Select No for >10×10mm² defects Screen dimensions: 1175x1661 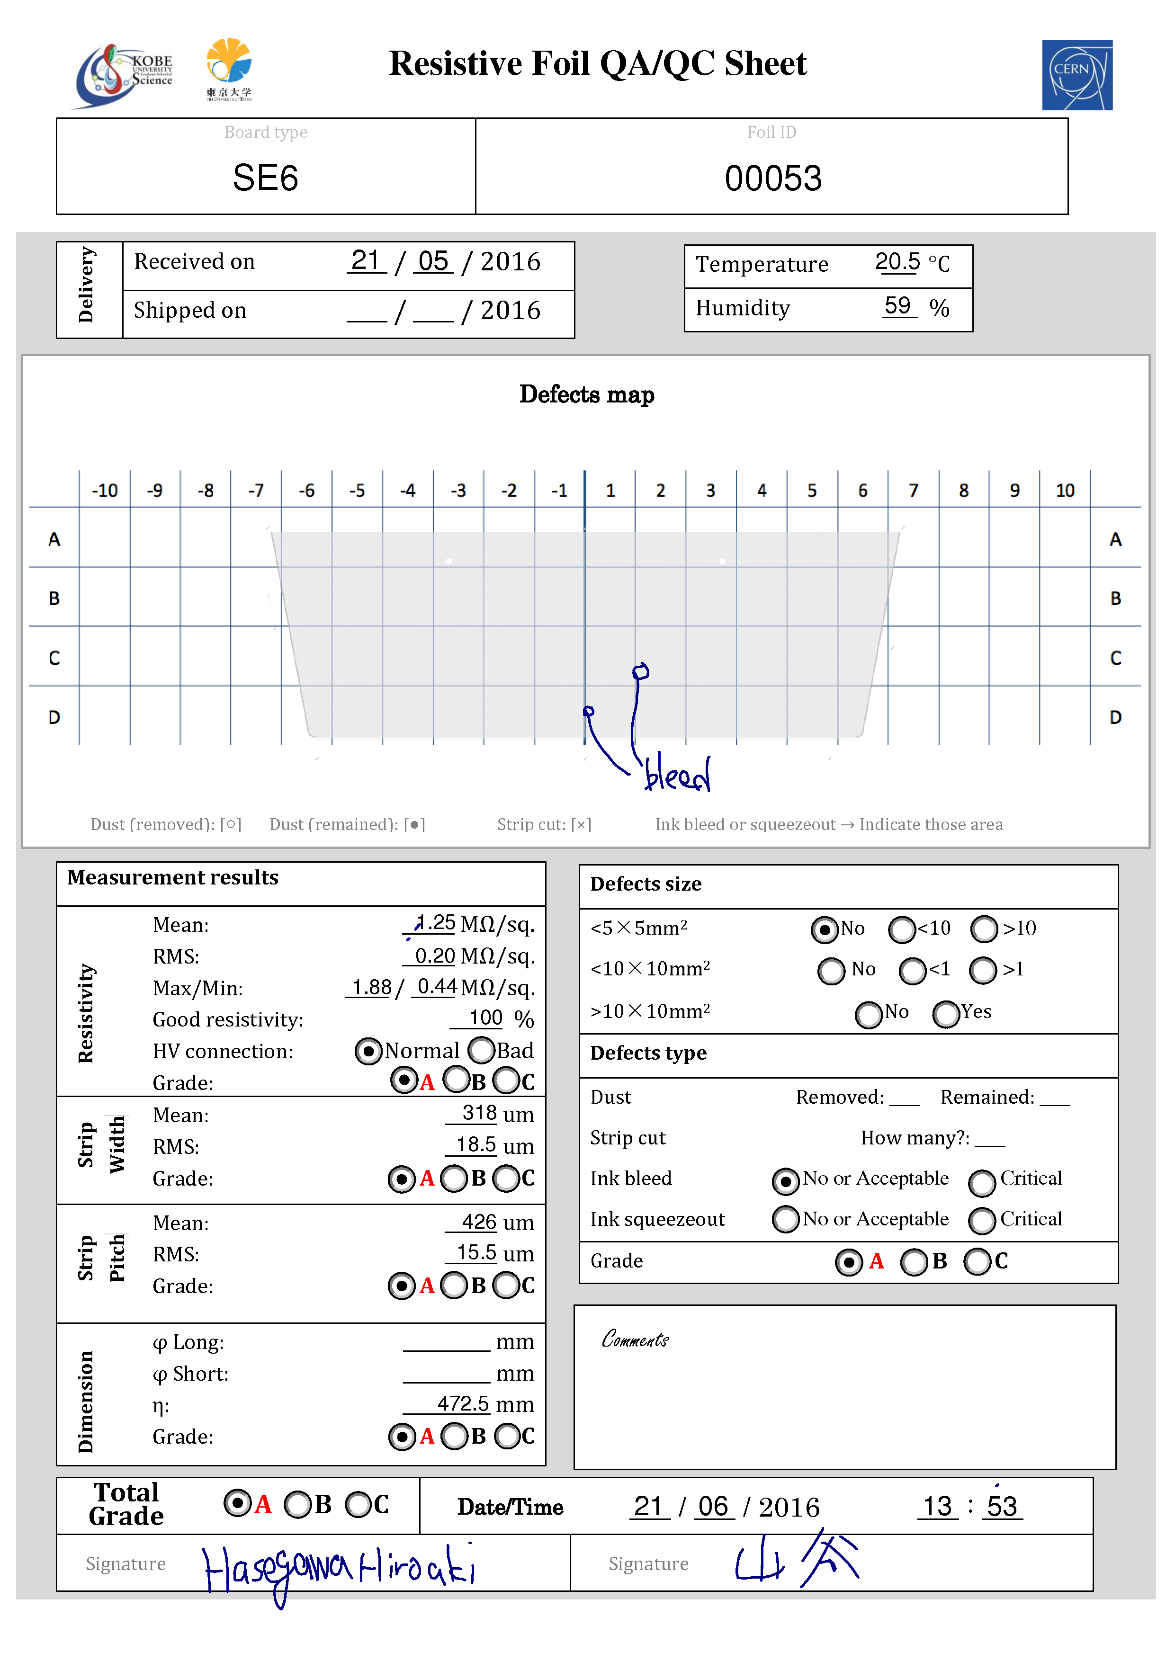[x=869, y=1014]
